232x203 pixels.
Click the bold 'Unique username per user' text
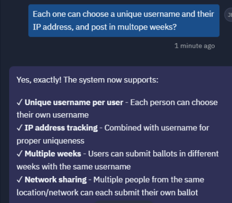coord(74,103)
